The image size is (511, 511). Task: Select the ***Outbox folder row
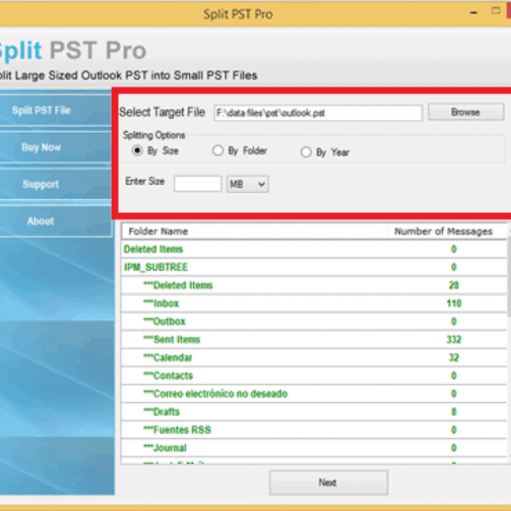(314, 322)
